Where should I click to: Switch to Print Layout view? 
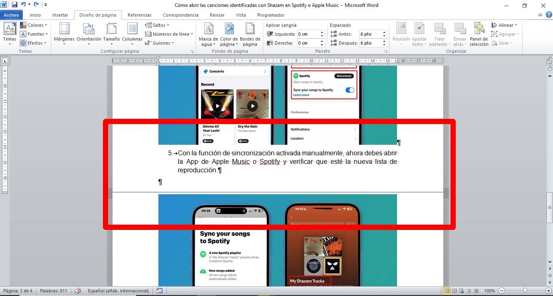pos(447,291)
